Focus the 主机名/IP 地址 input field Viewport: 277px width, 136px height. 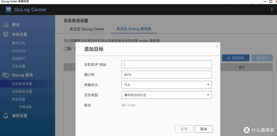point(167,64)
